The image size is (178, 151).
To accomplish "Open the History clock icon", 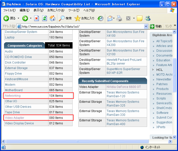I will tap(101, 18).
